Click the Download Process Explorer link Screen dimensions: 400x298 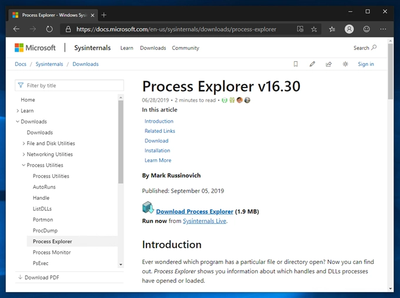click(x=194, y=212)
